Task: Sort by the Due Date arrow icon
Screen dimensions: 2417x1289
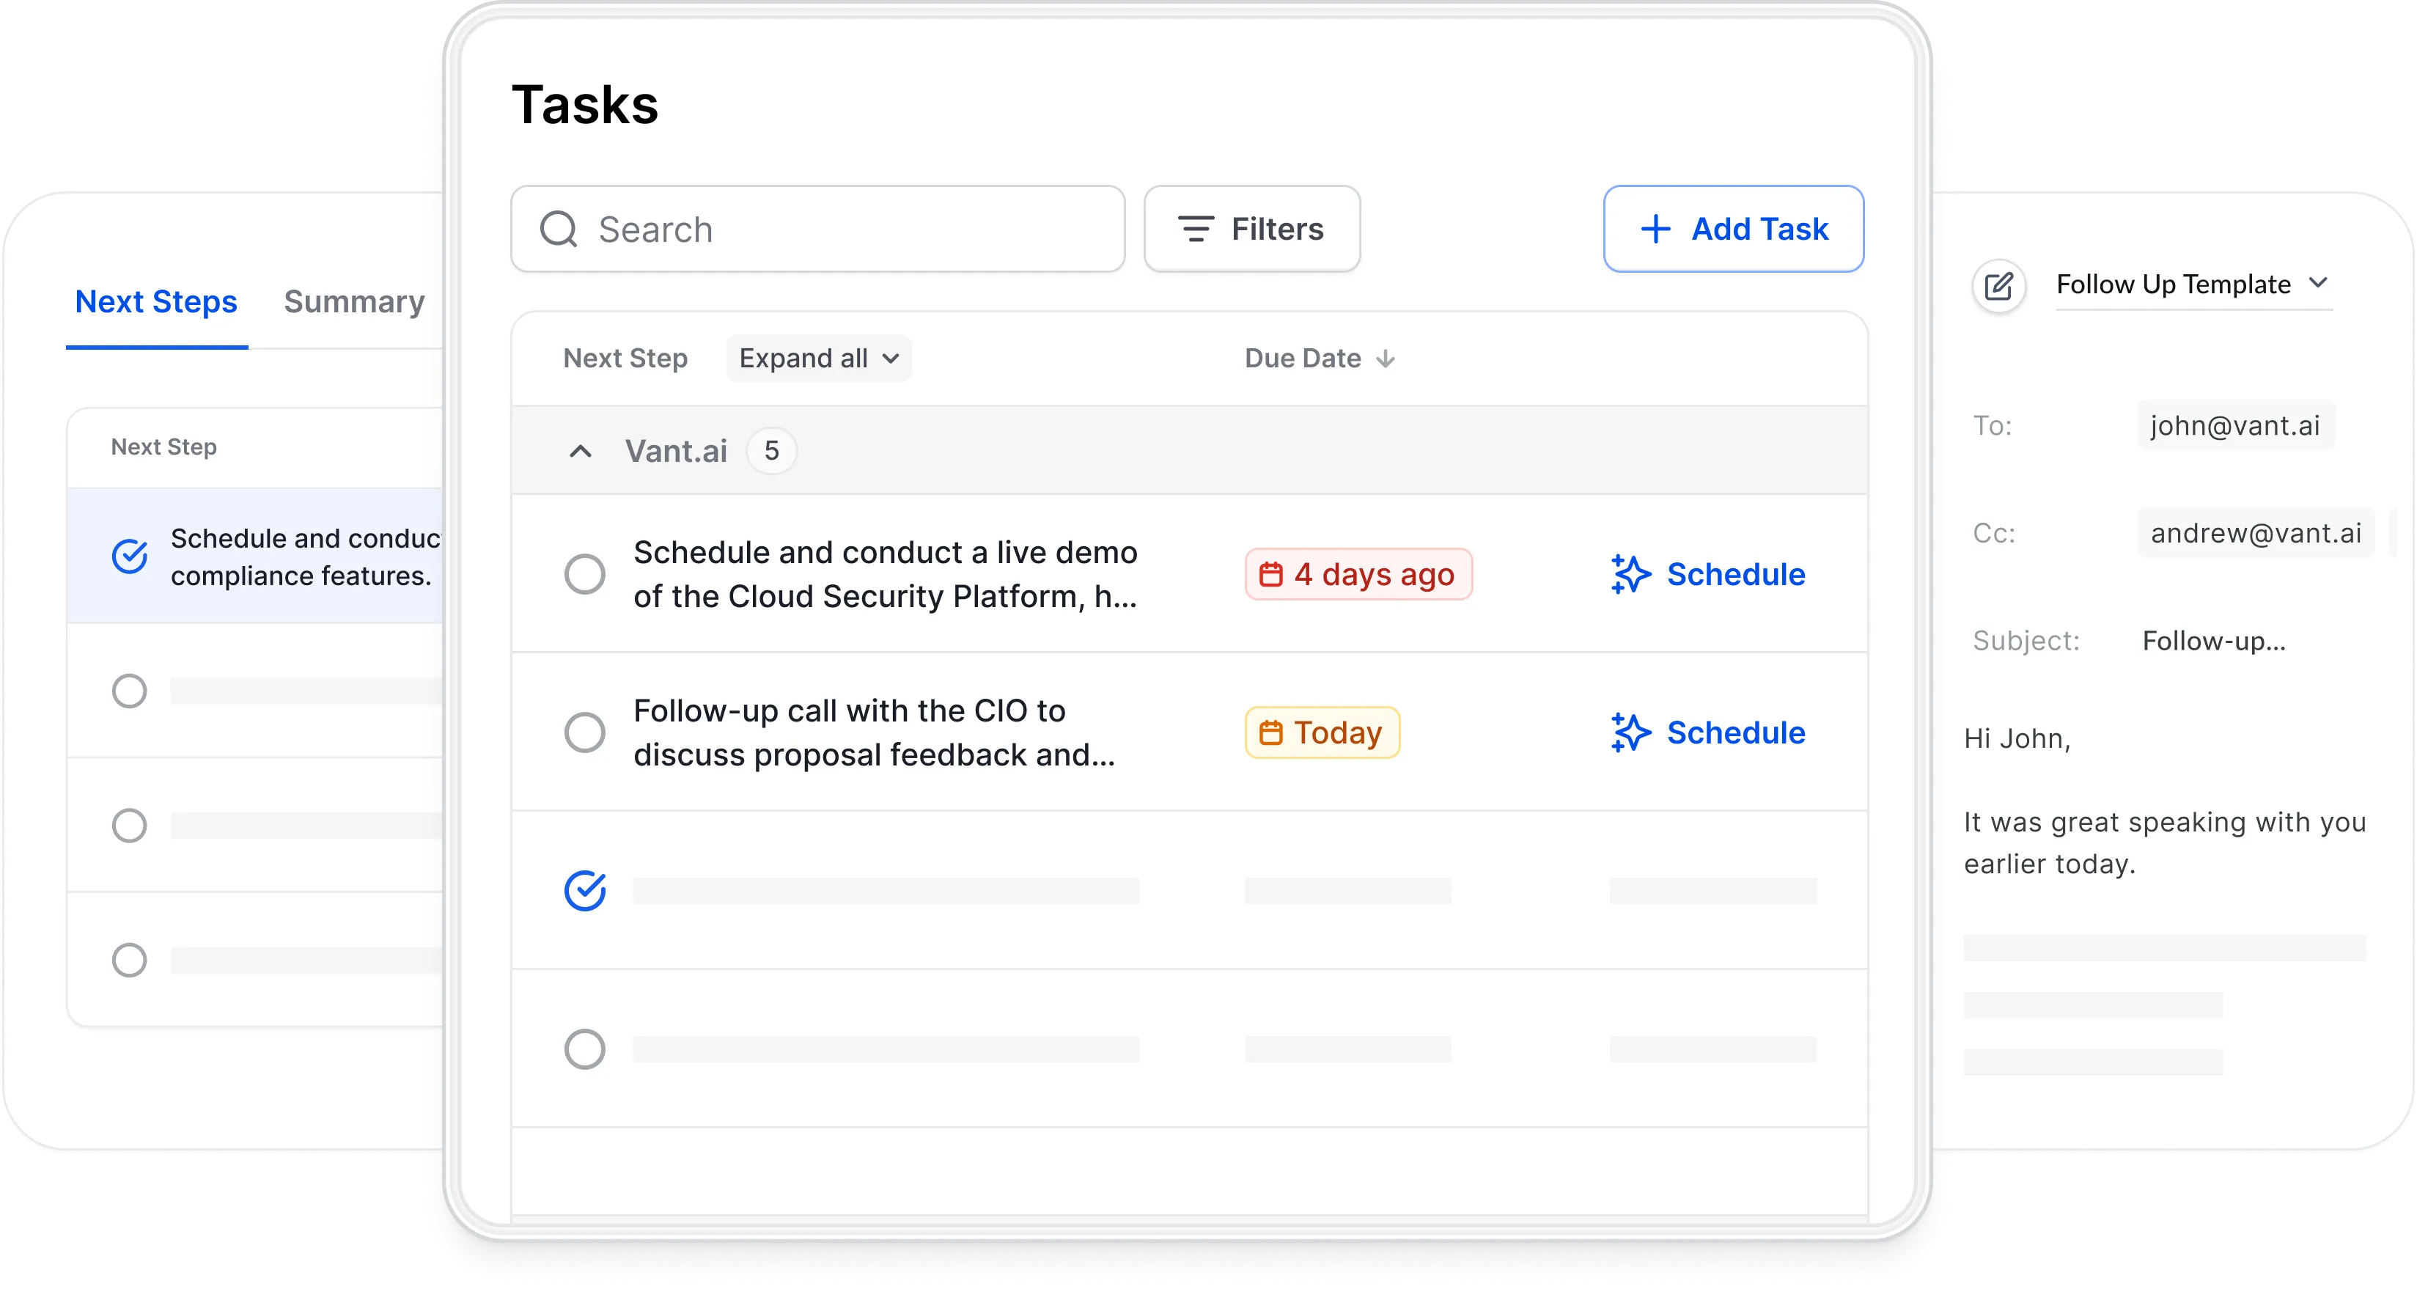Action: click(x=1386, y=359)
